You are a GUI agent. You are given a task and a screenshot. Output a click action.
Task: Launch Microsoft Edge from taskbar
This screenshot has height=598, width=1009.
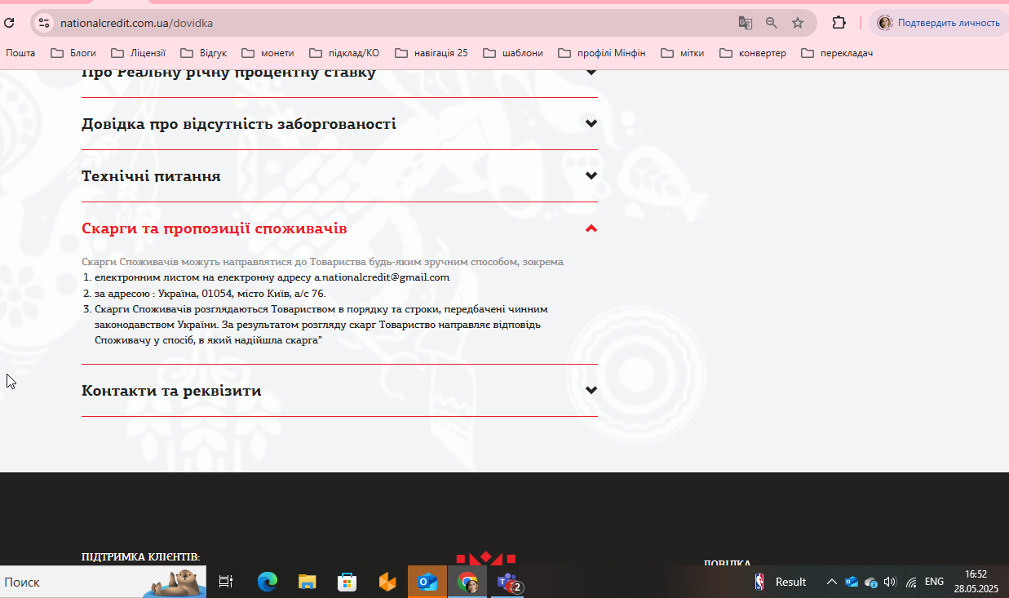pos(267,582)
